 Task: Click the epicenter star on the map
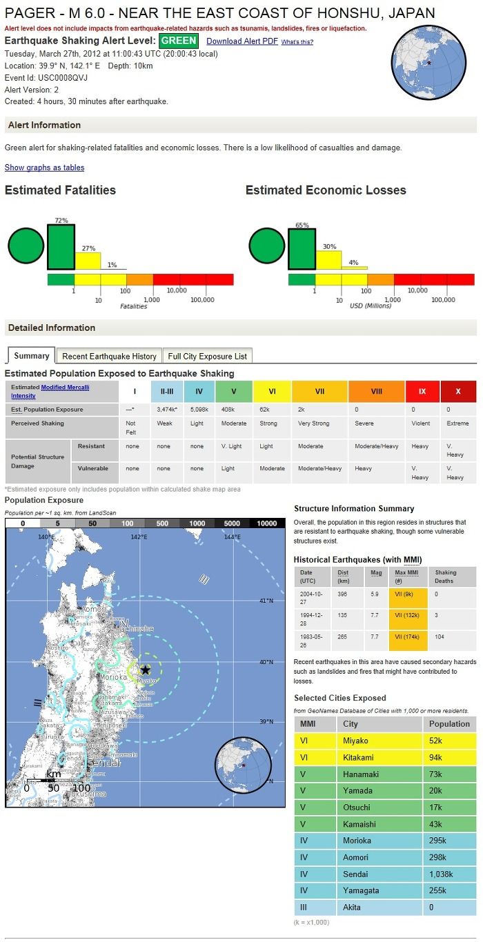point(146,670)
